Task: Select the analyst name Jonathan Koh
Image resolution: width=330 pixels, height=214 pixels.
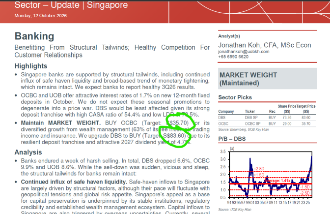Action: click(x=239, y=45)
